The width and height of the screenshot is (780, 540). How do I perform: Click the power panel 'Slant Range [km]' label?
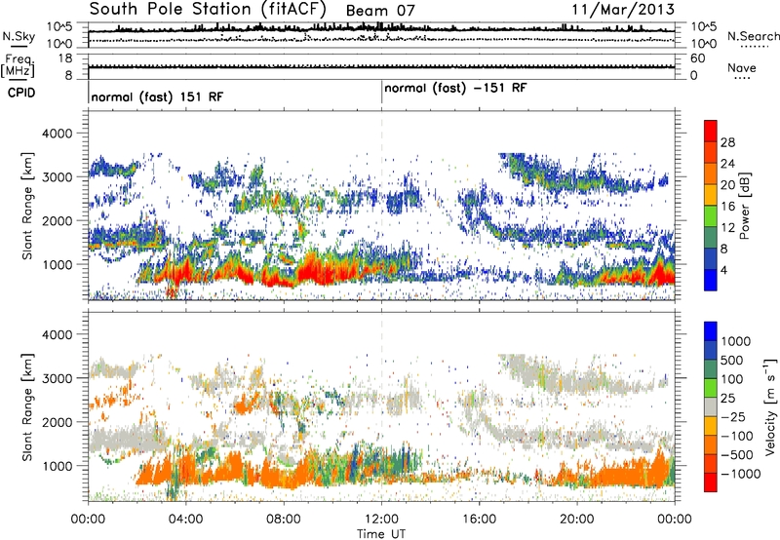(x=27, y=206)
